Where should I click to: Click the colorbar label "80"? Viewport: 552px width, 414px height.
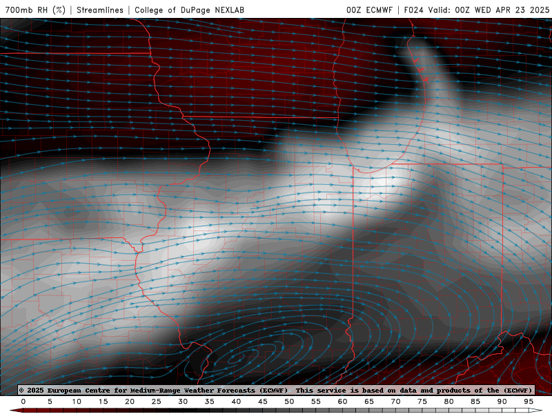coord(449,402)
